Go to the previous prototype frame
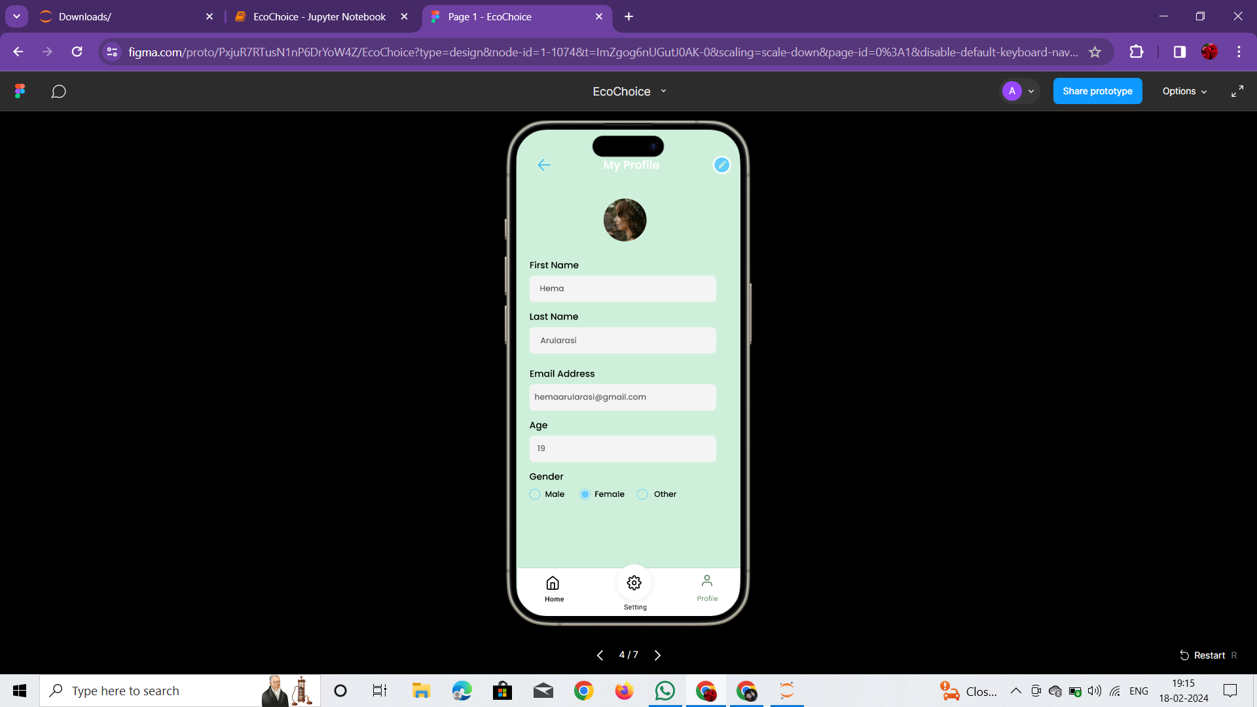This screenshot has height=707, width=1257. coord(600,655)
